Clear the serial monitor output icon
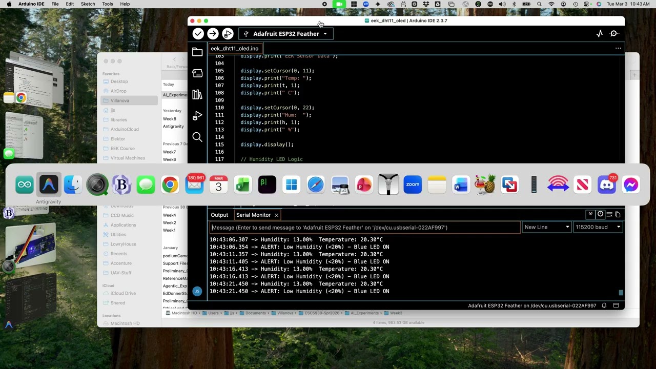The width and height of the screenshot is (656, 369). (609, 214)
